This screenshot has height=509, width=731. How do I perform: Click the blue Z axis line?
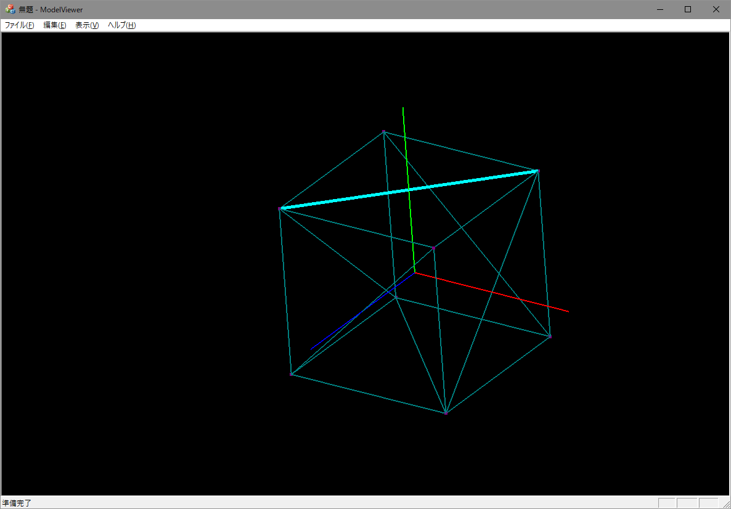tap(362, 311)
